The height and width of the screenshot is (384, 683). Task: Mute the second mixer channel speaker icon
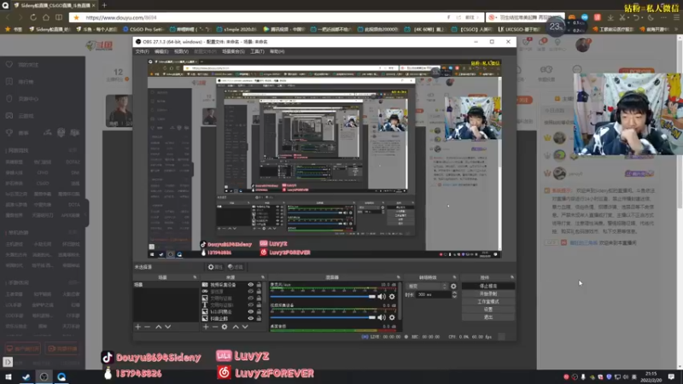point(382,317)
